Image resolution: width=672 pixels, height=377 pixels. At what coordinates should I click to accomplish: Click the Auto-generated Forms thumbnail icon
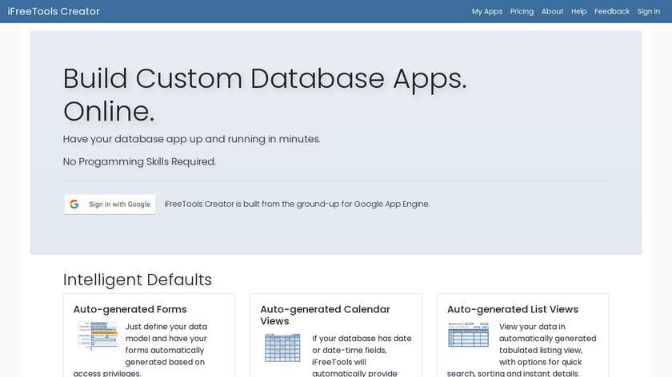coord(97,335)
